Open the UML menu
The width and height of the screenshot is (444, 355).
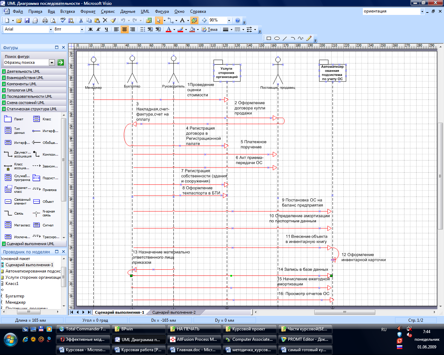[x=145, y=11]
